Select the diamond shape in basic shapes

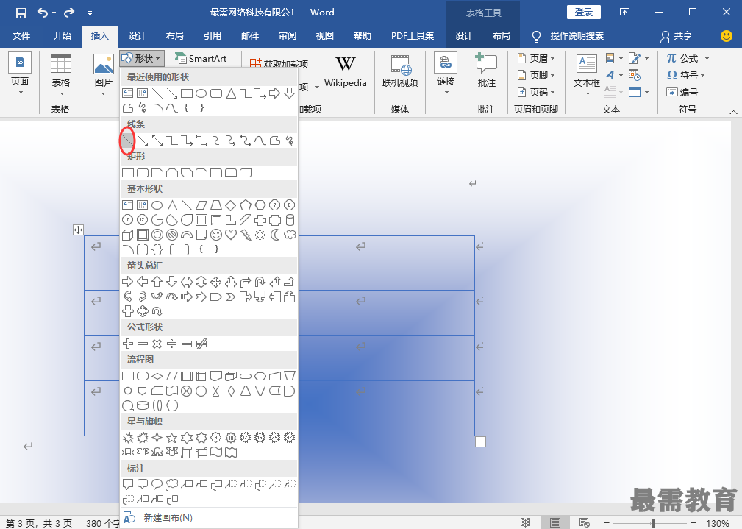[230, 205]
